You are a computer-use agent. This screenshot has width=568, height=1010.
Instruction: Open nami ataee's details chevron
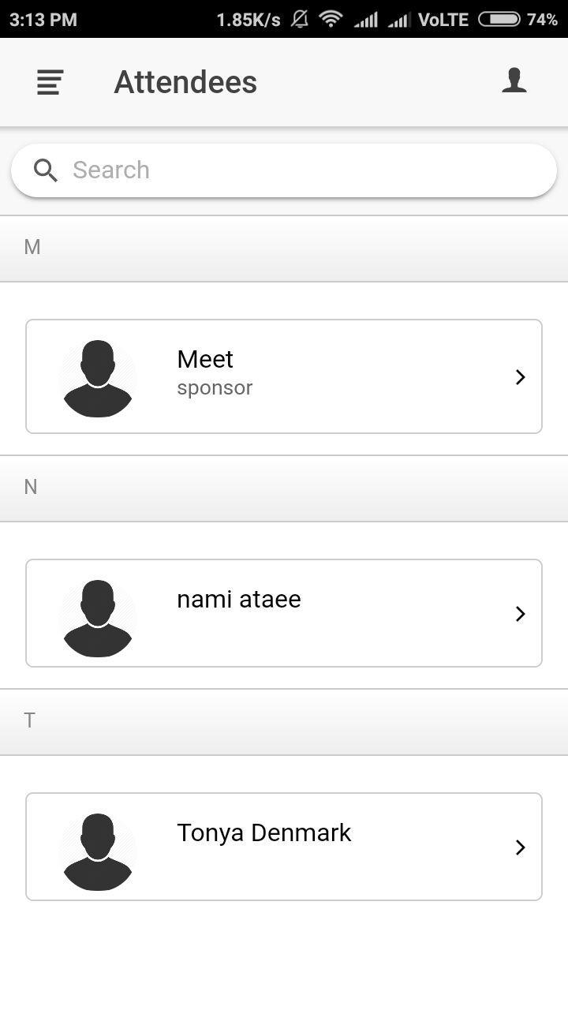[520, 614]
